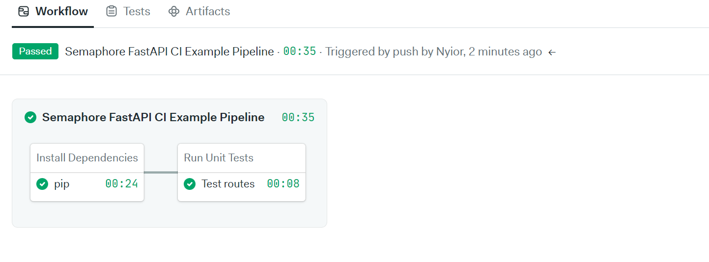709x262 pixels.
Task: Switch to the Workflow tab
Action: (61, 11)
